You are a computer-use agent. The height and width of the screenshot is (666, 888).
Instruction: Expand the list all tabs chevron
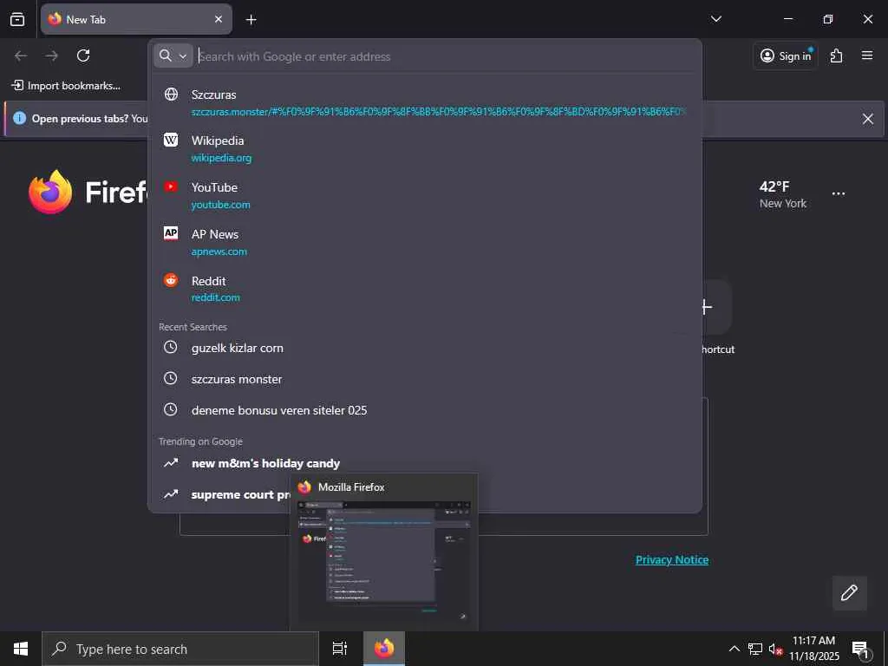coord(715,19)
